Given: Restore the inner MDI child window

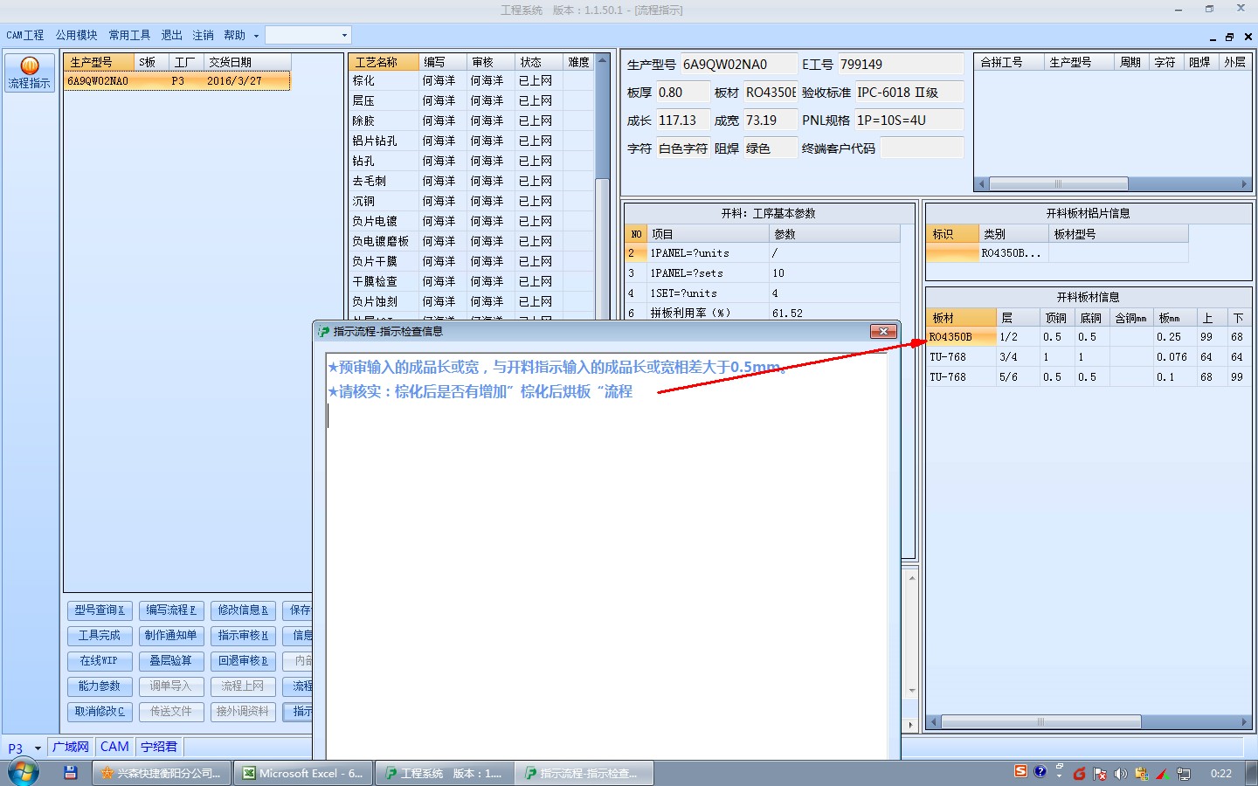Looking at the screenshot, I should coord(1230,37).
